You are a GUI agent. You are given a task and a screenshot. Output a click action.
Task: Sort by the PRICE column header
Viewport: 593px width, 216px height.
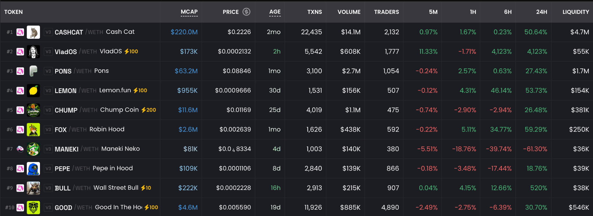coord(230,12)
